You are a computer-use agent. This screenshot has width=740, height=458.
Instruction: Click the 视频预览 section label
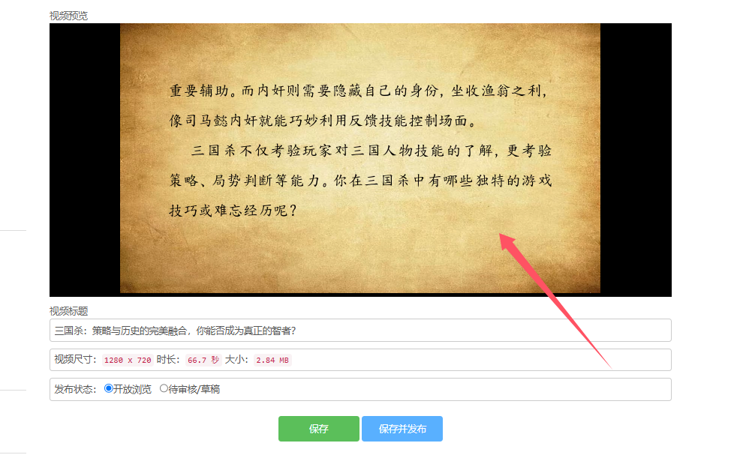[x=68, y=16]
